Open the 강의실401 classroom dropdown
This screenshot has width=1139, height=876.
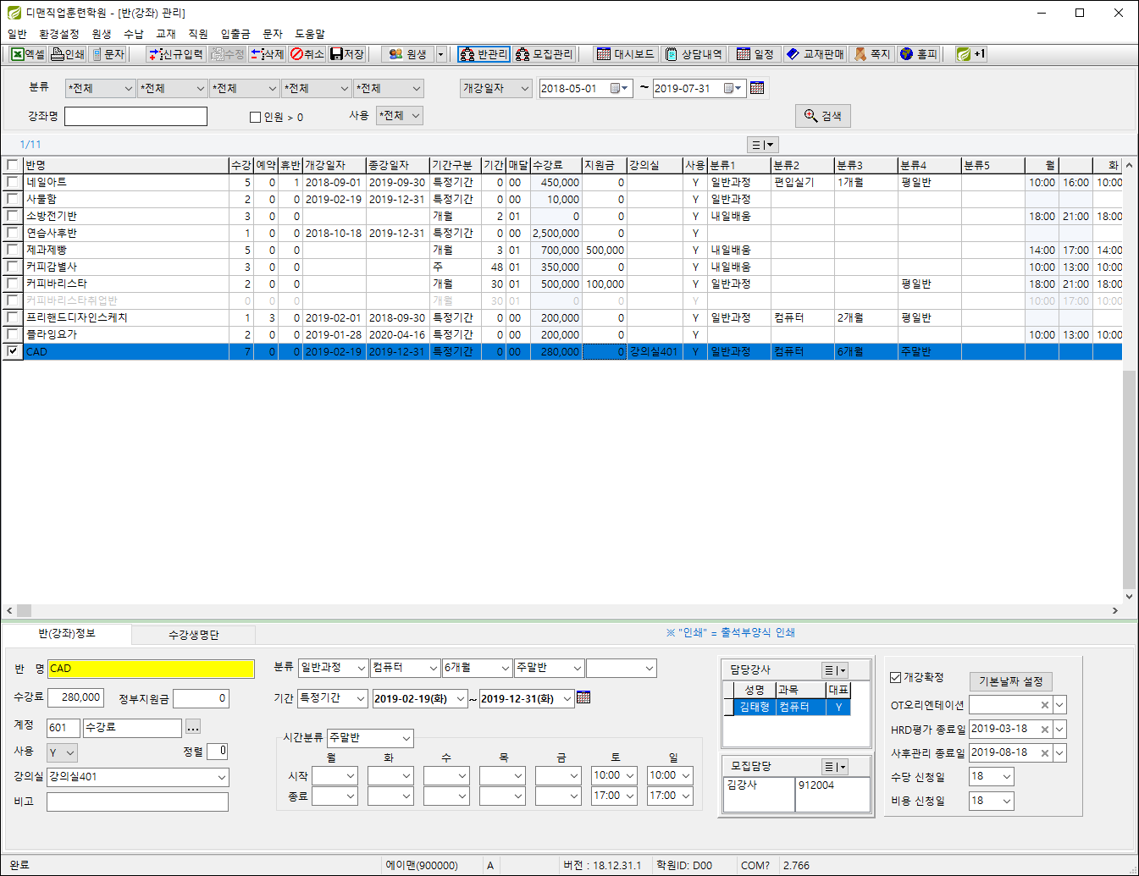pos(138,777)
